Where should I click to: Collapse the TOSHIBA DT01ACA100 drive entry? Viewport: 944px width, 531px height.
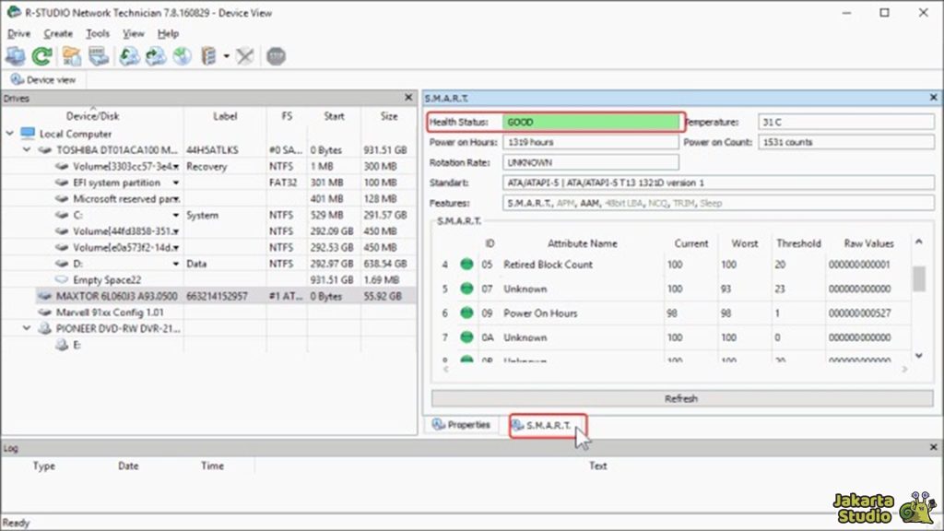(x=25, y=149)
